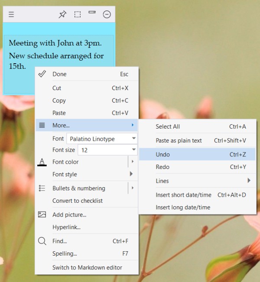This screenshot has height=282, width=260.
Task: Open the Lines submenu item
Action: 197,181
